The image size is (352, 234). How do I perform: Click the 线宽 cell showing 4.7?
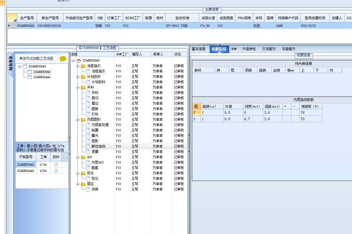253,119
